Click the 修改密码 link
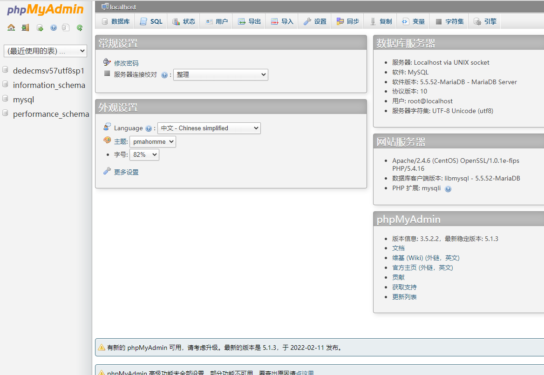Screen dimensions: 544x375 click(x=126, y=63)
